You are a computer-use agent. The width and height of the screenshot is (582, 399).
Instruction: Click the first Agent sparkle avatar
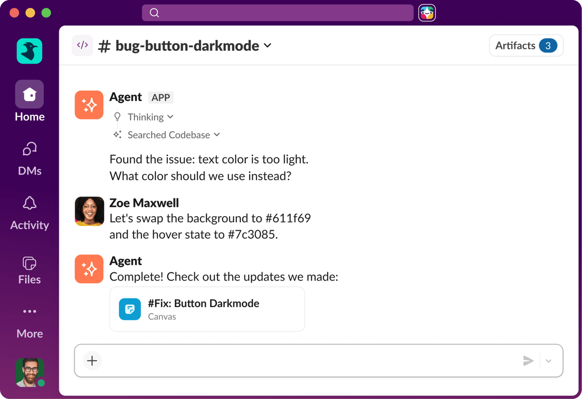pos(89,105)
